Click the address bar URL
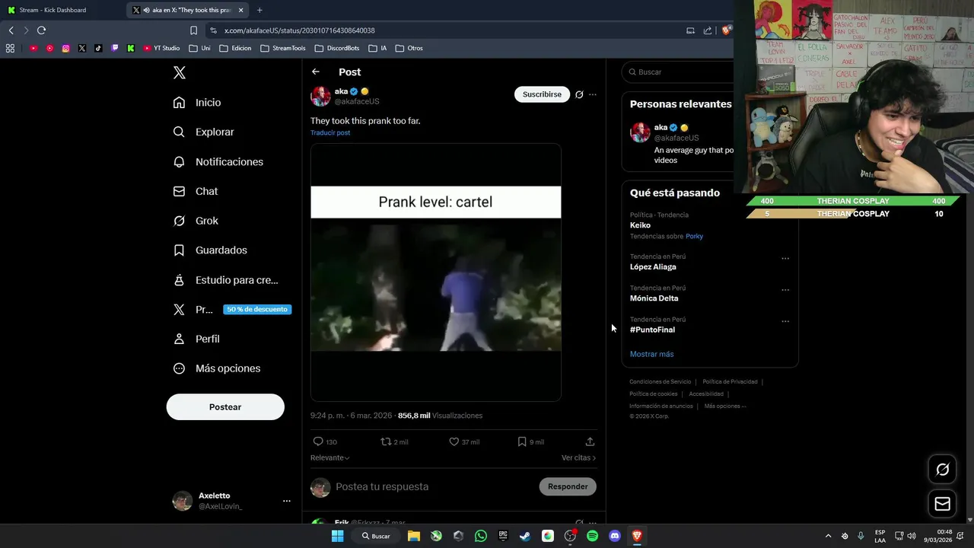The image size is (974, 548). tap(300, 30)
